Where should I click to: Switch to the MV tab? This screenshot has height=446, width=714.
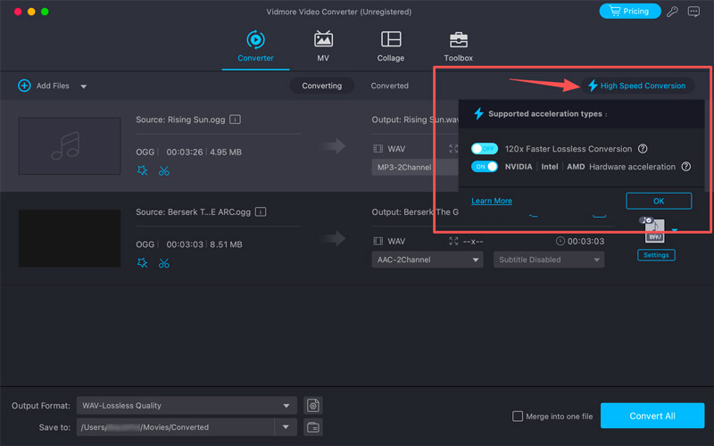click(323, 46)
